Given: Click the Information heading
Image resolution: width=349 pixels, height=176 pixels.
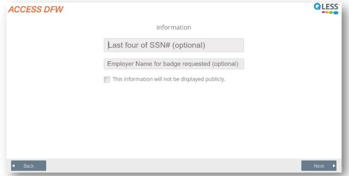Looking at the screenshot, I should 174,27.
